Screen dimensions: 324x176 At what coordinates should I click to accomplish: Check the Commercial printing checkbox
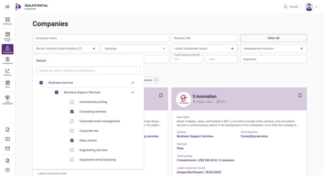(72, 102)
